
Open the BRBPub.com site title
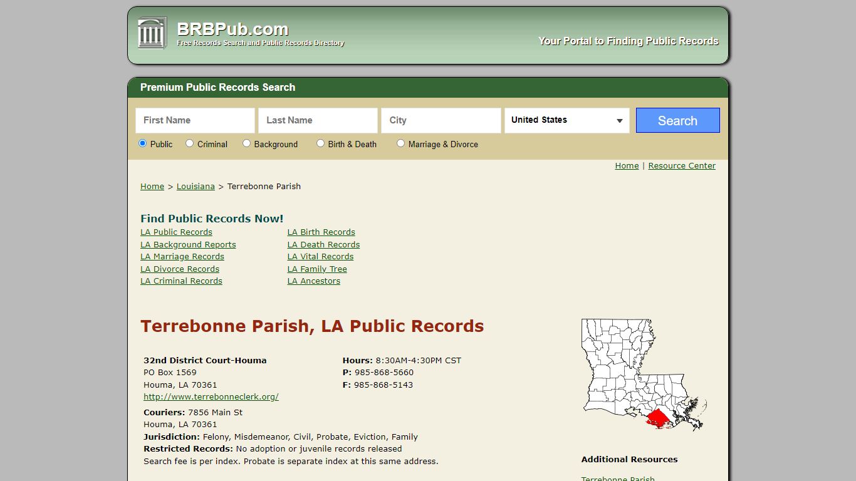[x=232, y=29]
